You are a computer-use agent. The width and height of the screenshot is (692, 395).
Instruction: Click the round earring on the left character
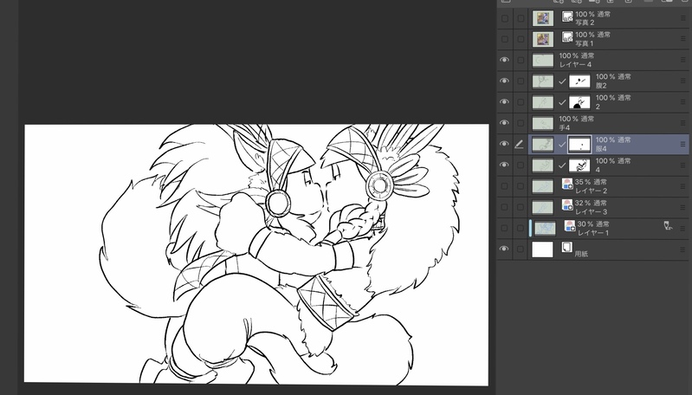278,203
